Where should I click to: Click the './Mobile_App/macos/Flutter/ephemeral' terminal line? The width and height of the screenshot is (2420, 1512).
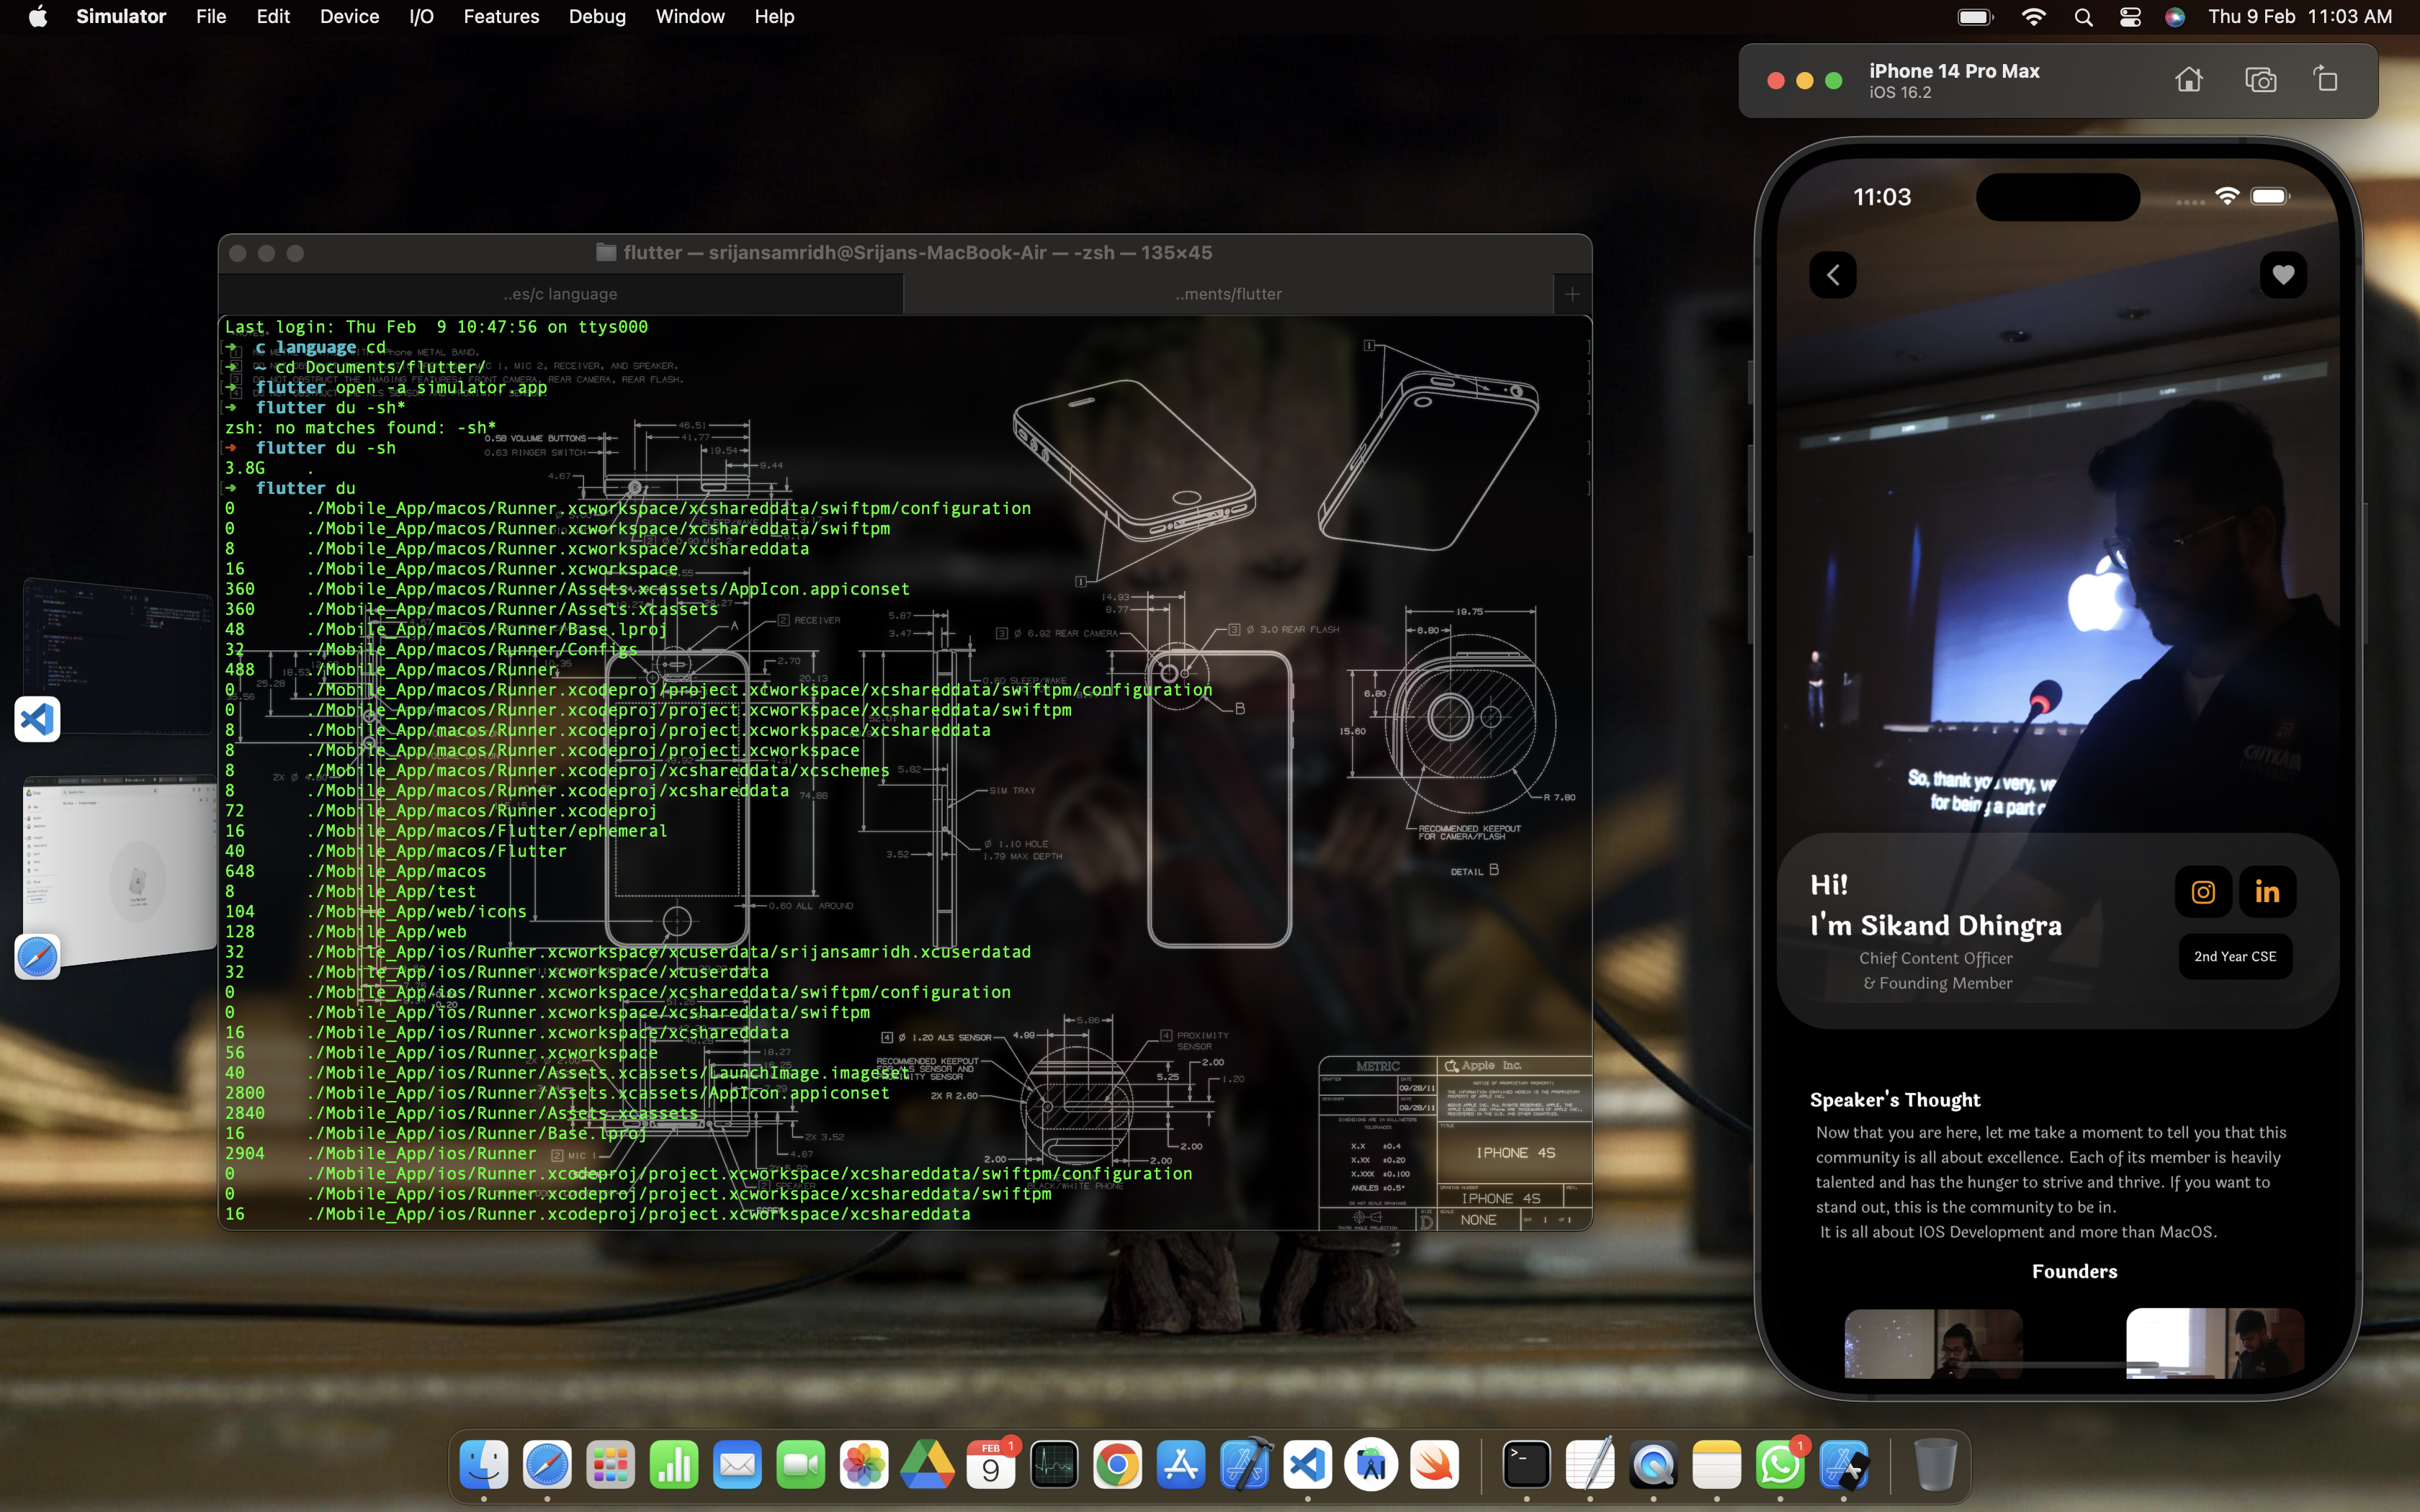487,830
